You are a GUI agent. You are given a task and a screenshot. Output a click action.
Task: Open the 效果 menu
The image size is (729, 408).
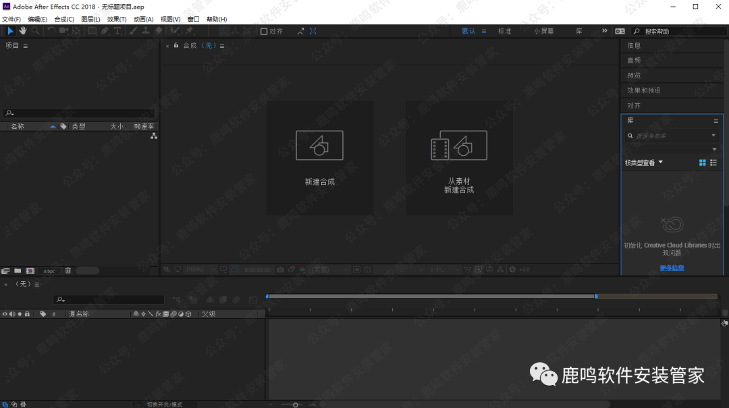(115, 19)
